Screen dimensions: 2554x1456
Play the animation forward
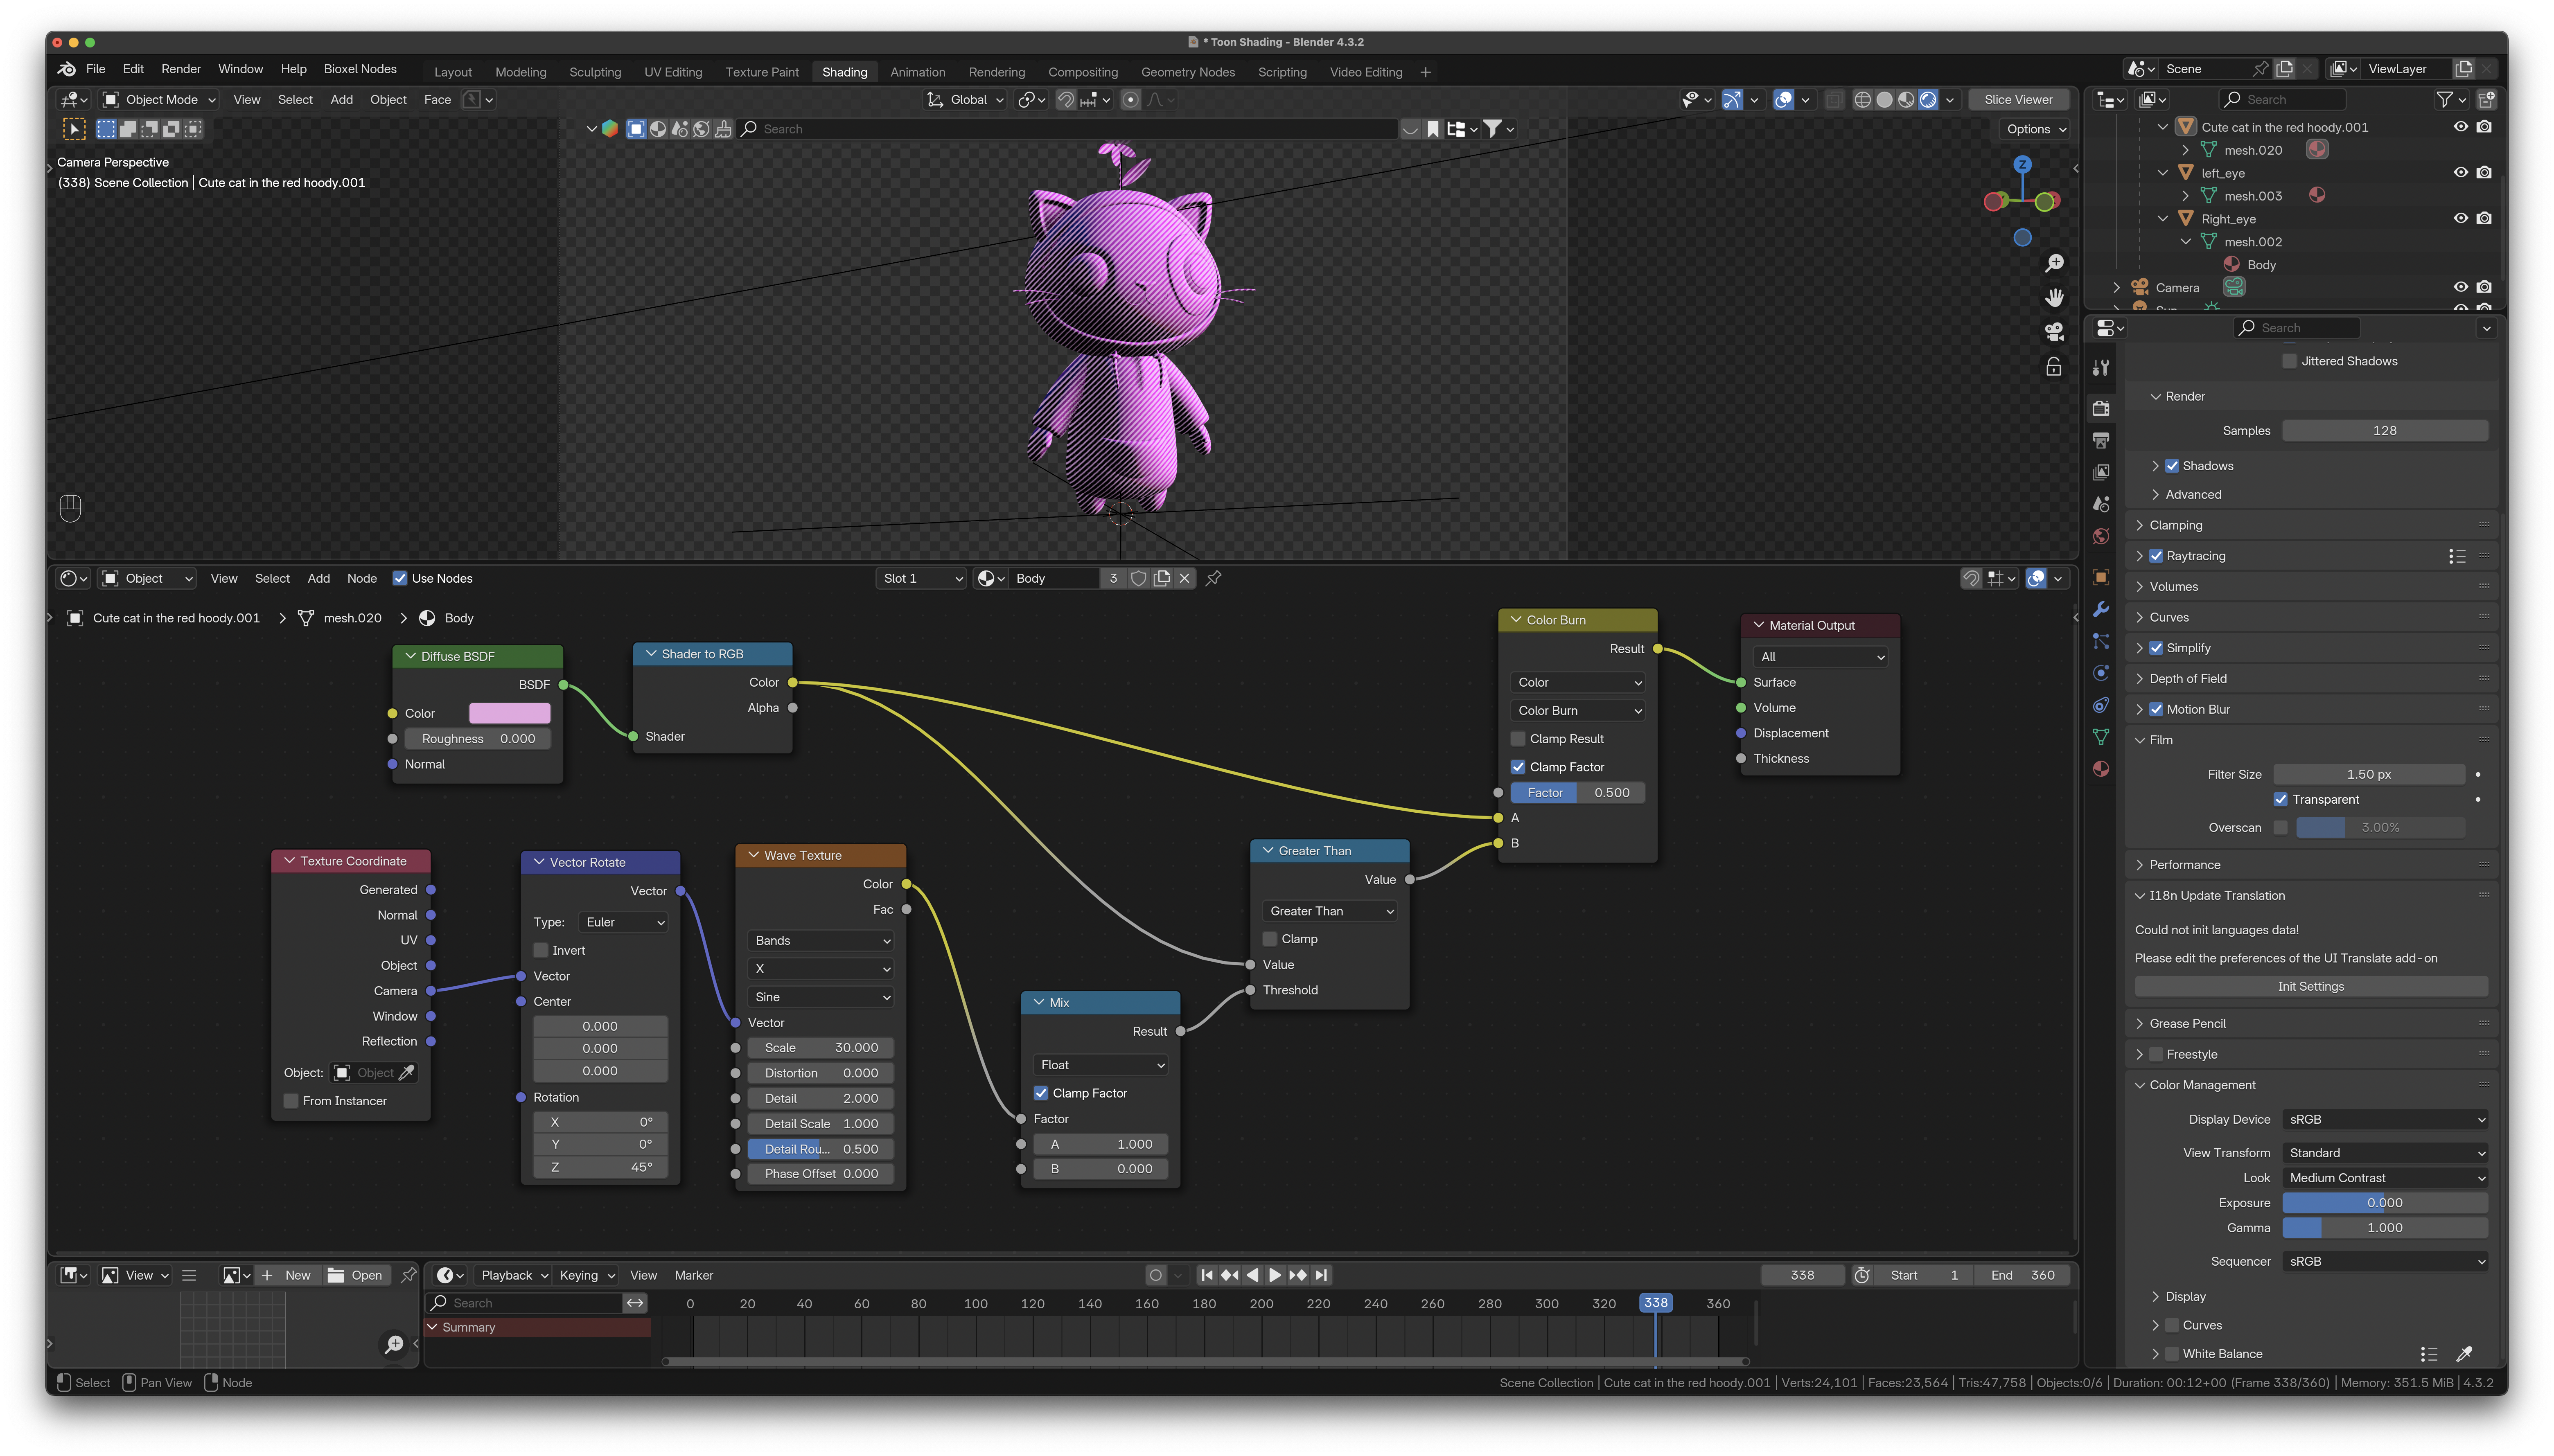click(x=1275, y=1275)
